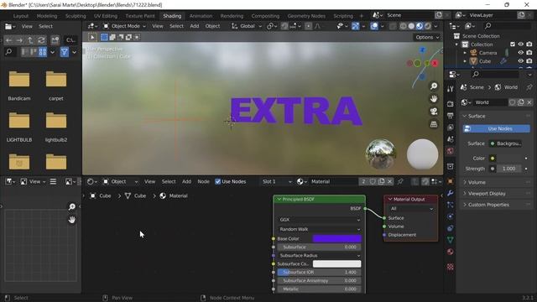This screenshot has height=302, width=537.
Task: Toggle file browser filter funnel button
Action: tap(64, 52)
